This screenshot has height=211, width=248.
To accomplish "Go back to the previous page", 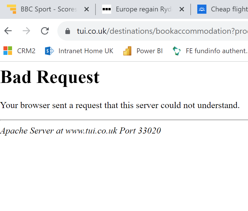I will click(8, 31).
